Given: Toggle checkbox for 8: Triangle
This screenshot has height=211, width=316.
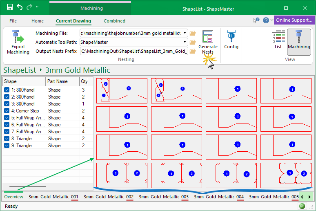Looking at the screenshot, I should [7, 139].
